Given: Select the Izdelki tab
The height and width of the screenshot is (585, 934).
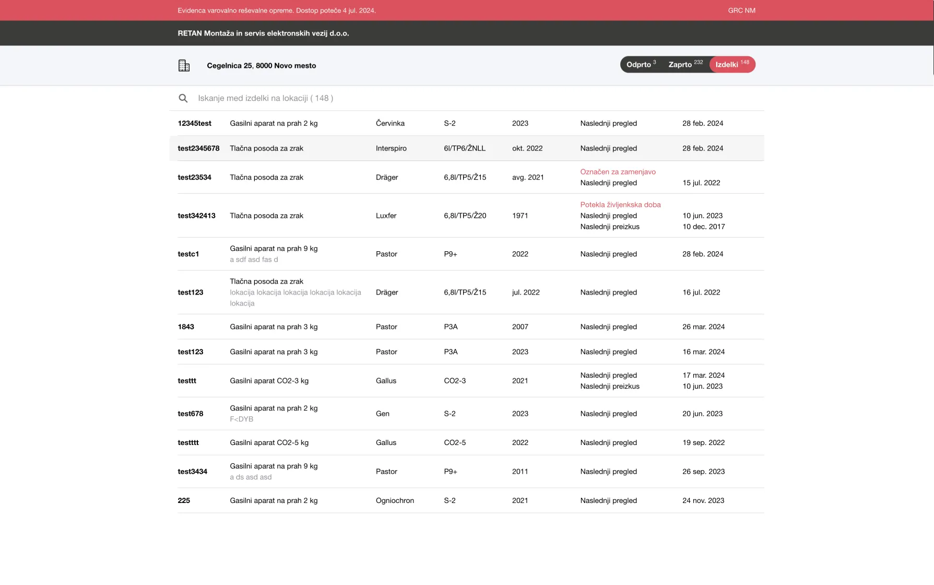Looking at the screenshot, I should pyautogui.click(x=731, y=65).
